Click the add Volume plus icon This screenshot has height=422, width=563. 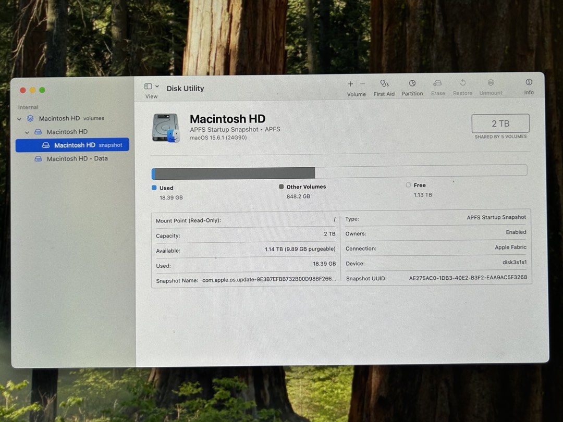pos(350,84)
